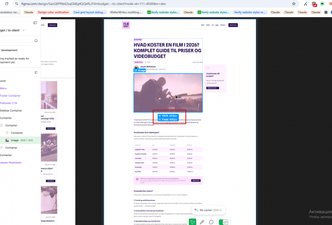
Task: Open the first 'Claude' bookmark after translation
Action: coord(29,12)
